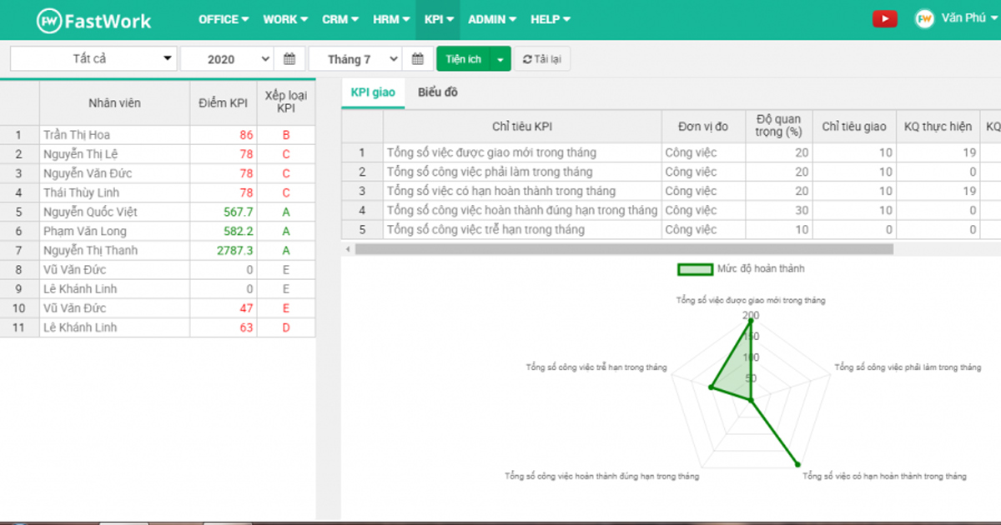Image resolution: width=1001 pixels, height=525 pixels.
Task: Click the Văn Phú user avatar
Action: point(924,19)
